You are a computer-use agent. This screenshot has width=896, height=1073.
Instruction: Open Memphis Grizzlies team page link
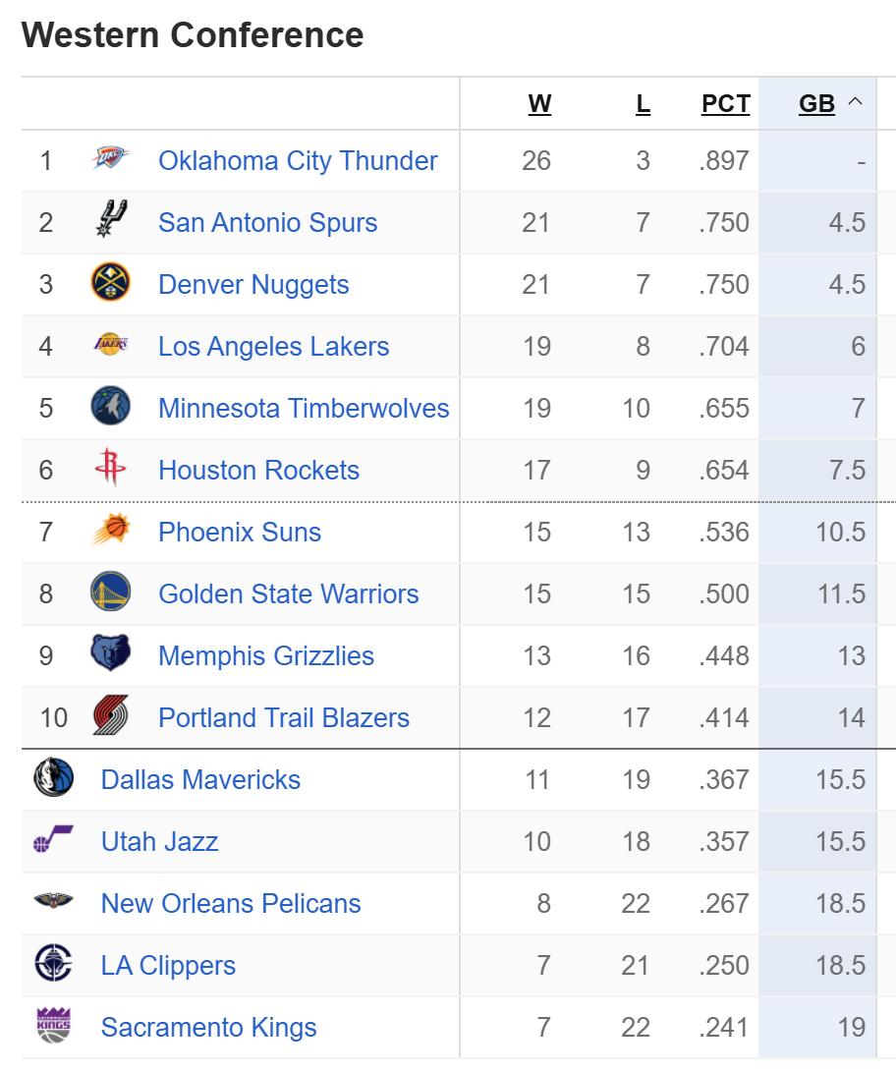(x=266, y=655)
